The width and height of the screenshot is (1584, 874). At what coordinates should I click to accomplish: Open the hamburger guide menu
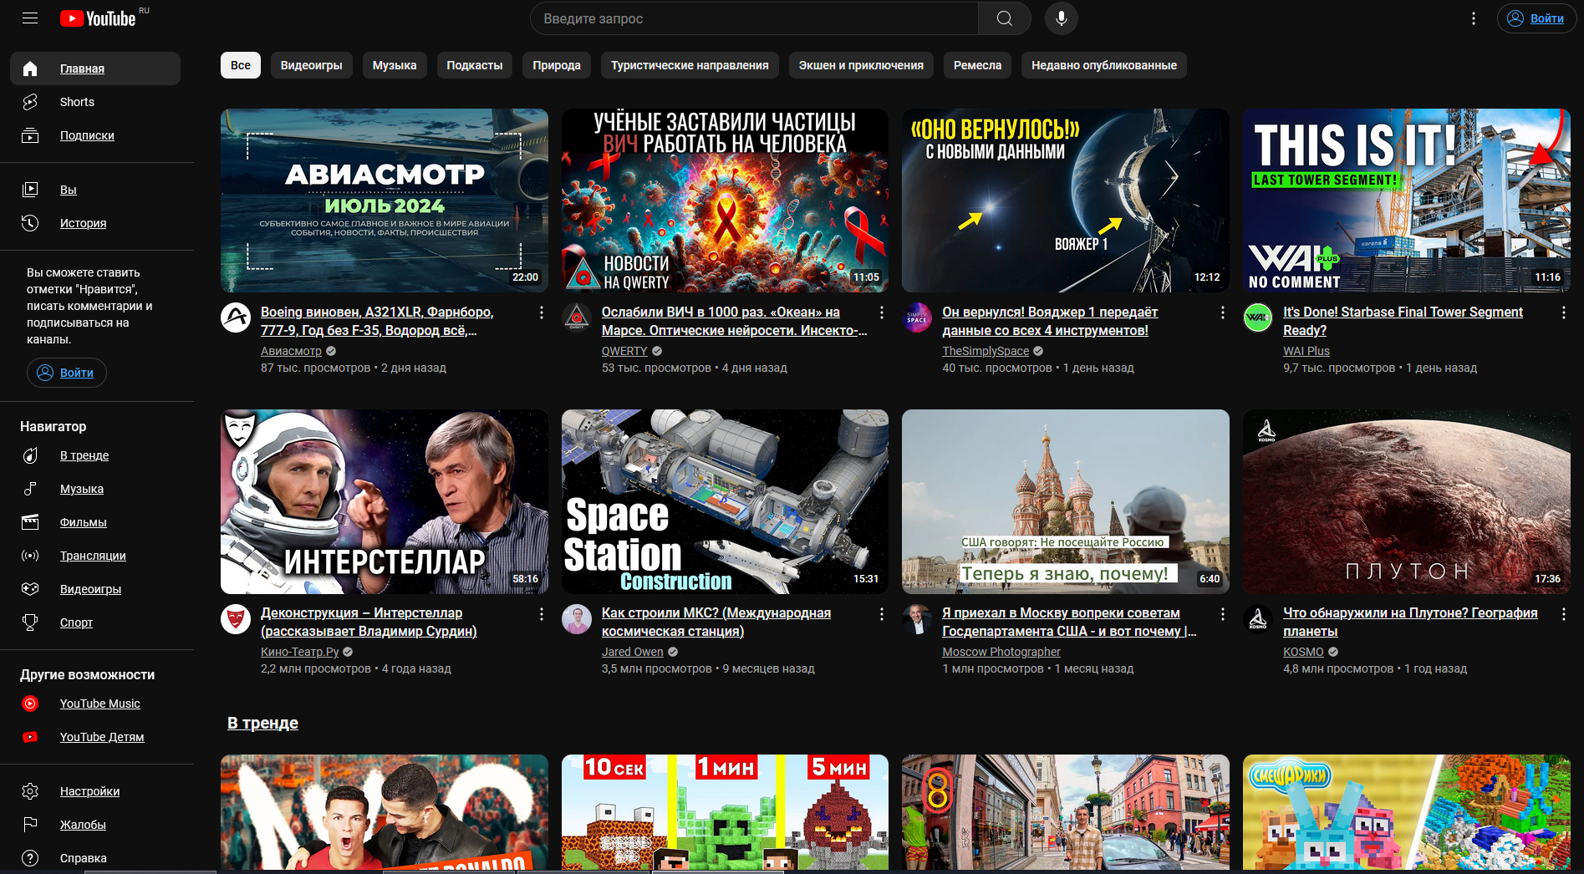point(30,18)
